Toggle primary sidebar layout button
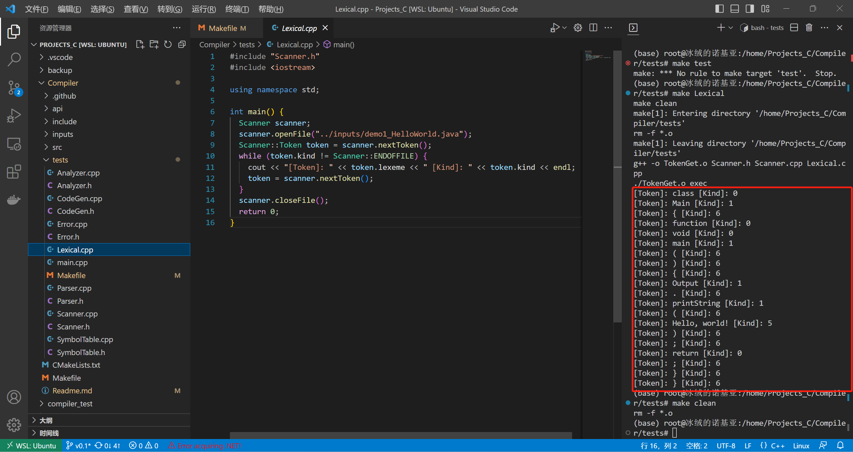 click(x=719, y=9)
